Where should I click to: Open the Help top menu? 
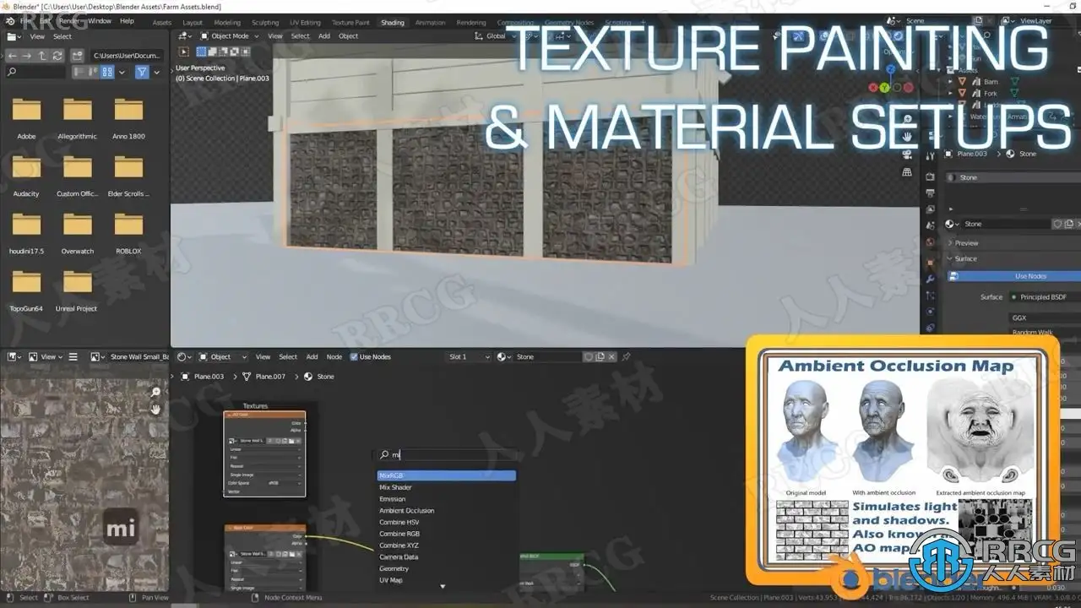[x=127, y=20]
